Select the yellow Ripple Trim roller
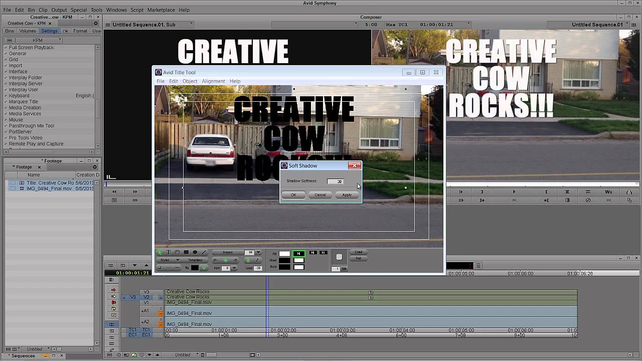Image resolution: width=642 pixels, height=361 pixels. [114, 309]
